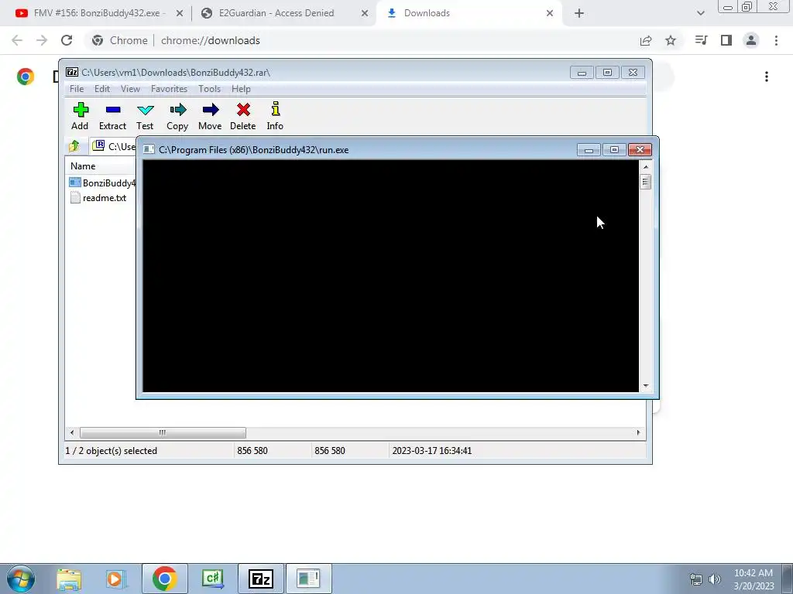The height and width of the screenshot is (594, 793).
Task: Click the Add button in 7-Zip toolbar
Action: click(80, 116)
